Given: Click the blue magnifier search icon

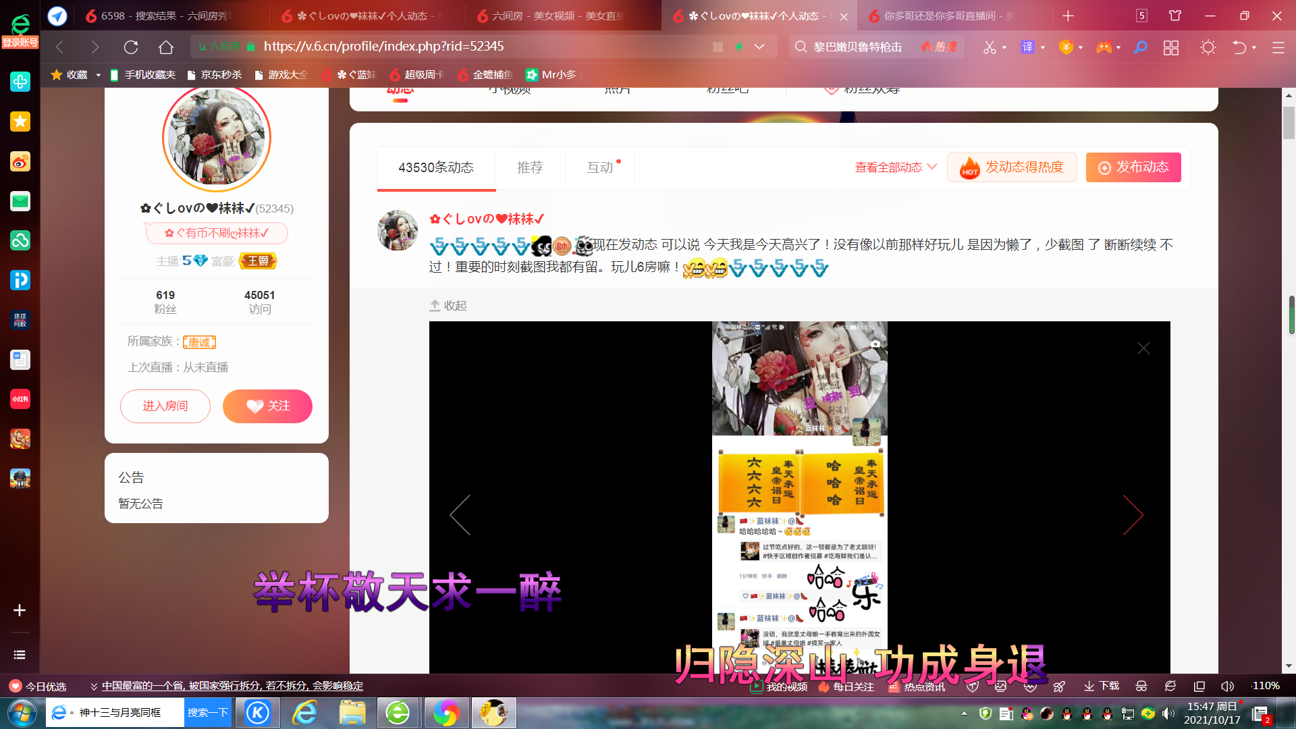Looking at the screenshot, I should tap(1140, 47).
